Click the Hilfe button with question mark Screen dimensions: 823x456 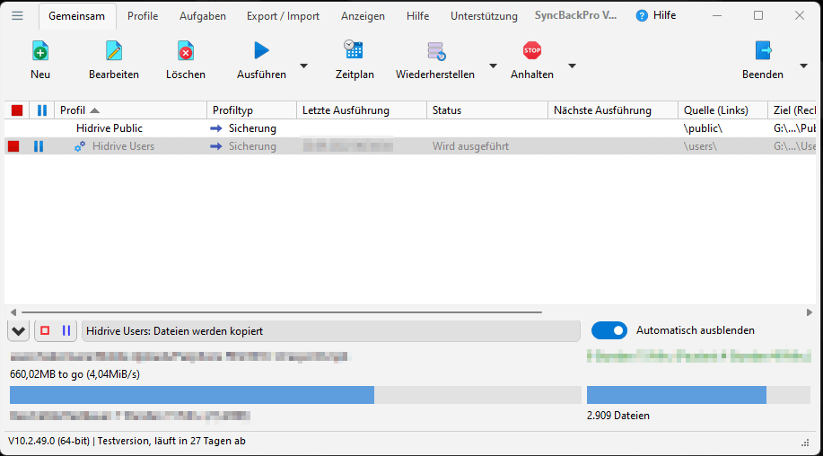point(656,15)
